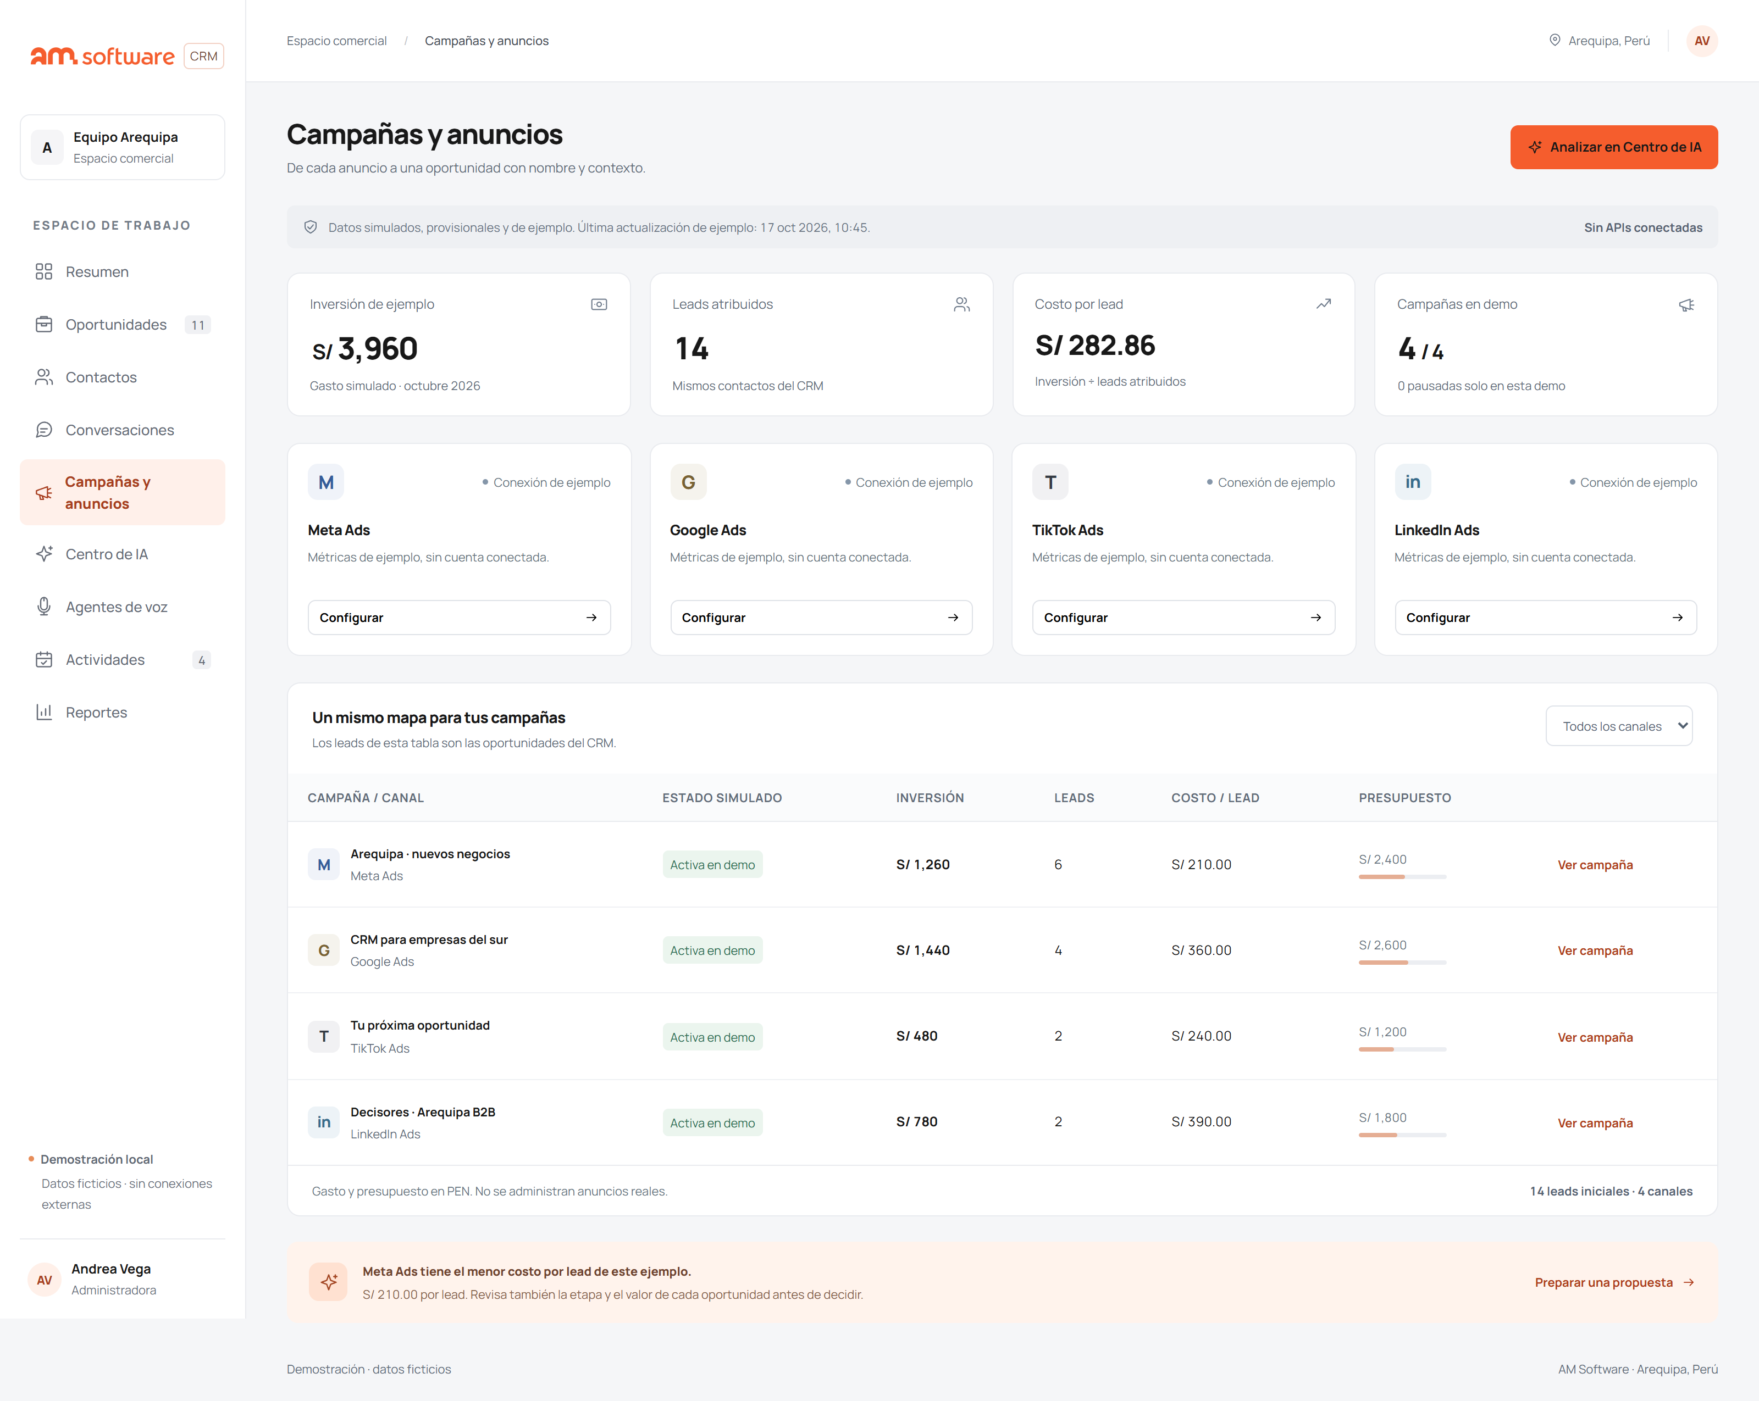Click the trend arrow icon on Costo por lead
Screen dimensions: 1759x1401
[1323, 304]
